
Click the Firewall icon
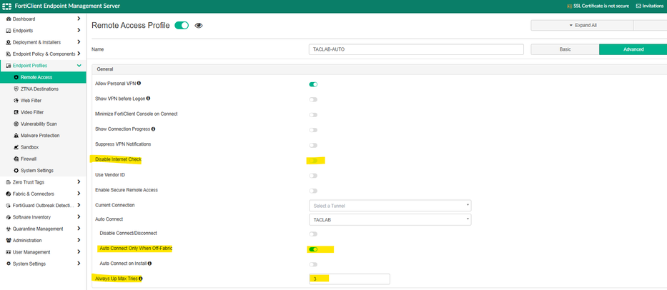tap(16, 159)
